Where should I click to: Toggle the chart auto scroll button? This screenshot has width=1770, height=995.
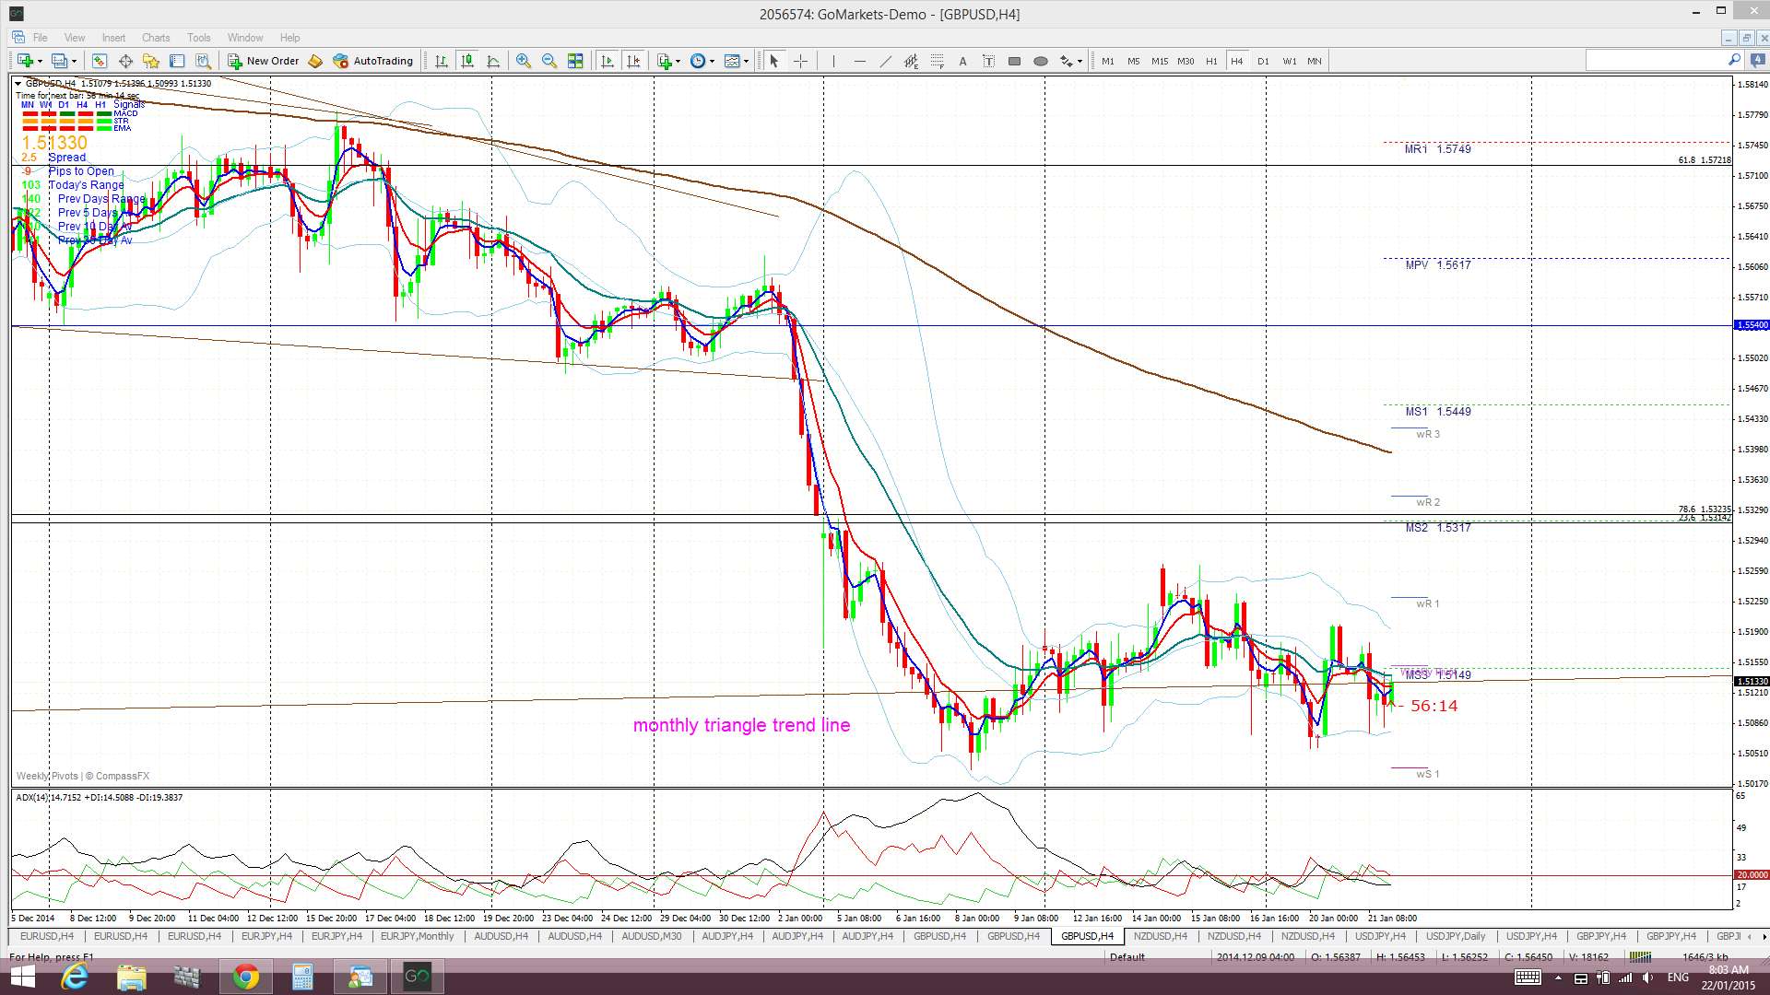[x=607, y=61]
